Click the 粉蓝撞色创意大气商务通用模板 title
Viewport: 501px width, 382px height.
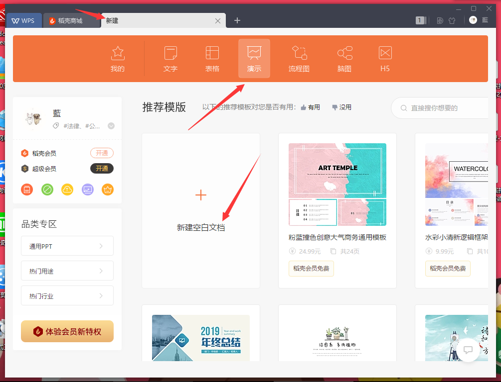tap(337, 237)
